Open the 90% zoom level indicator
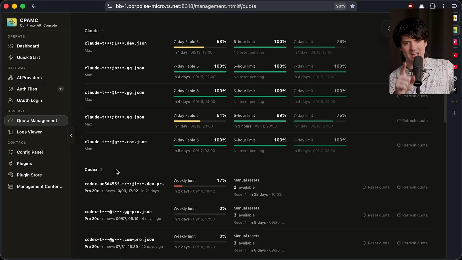This screenshot has width=462, height=260. [x=340, y=6]
